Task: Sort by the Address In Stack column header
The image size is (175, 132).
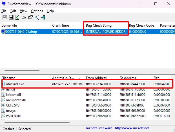Action: (67, 78)
